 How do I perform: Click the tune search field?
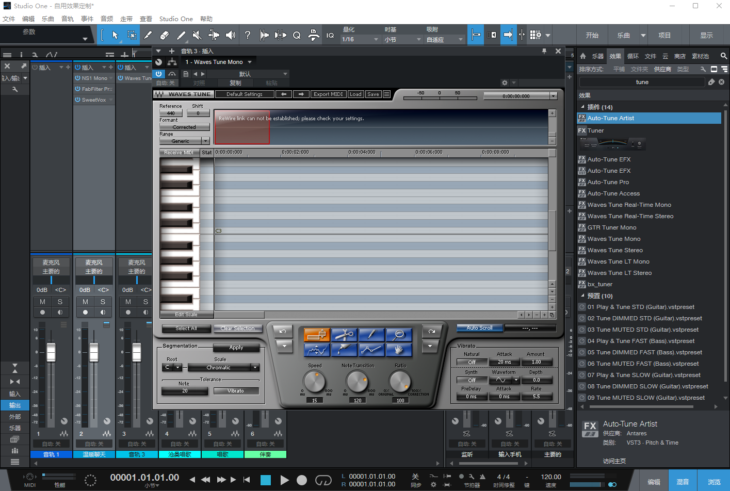(642, 82)
